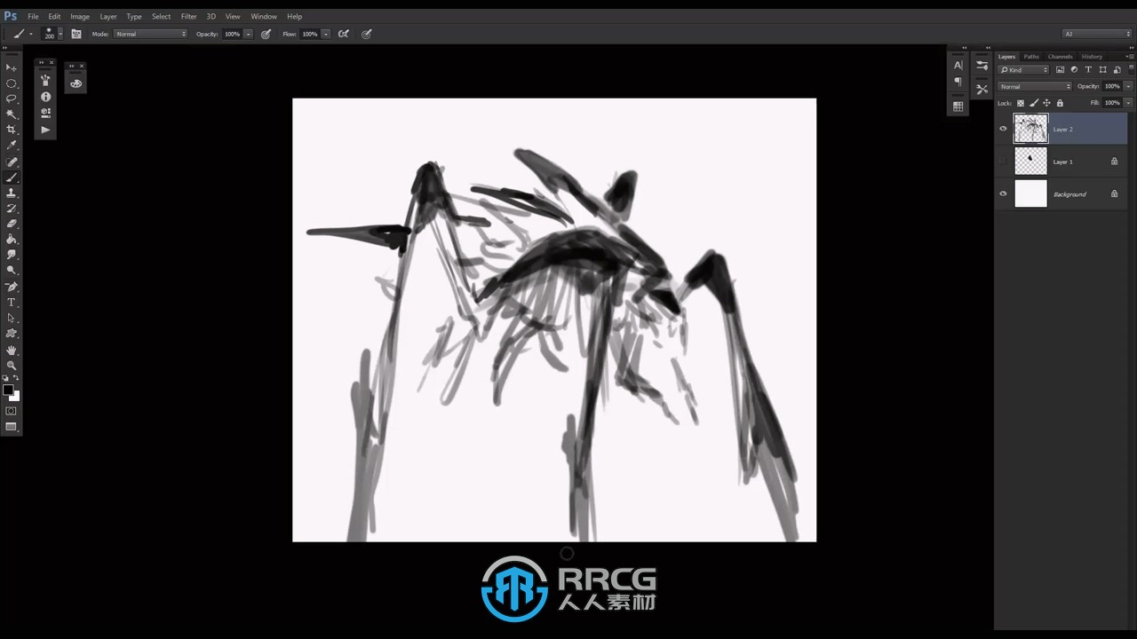Select the Pen tool

point(12,288)
